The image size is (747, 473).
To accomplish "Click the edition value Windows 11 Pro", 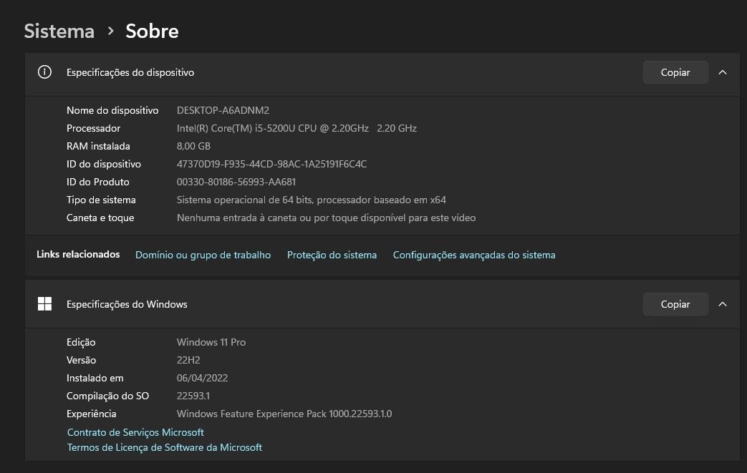I will pyautogui.click(x=211, y=342).
